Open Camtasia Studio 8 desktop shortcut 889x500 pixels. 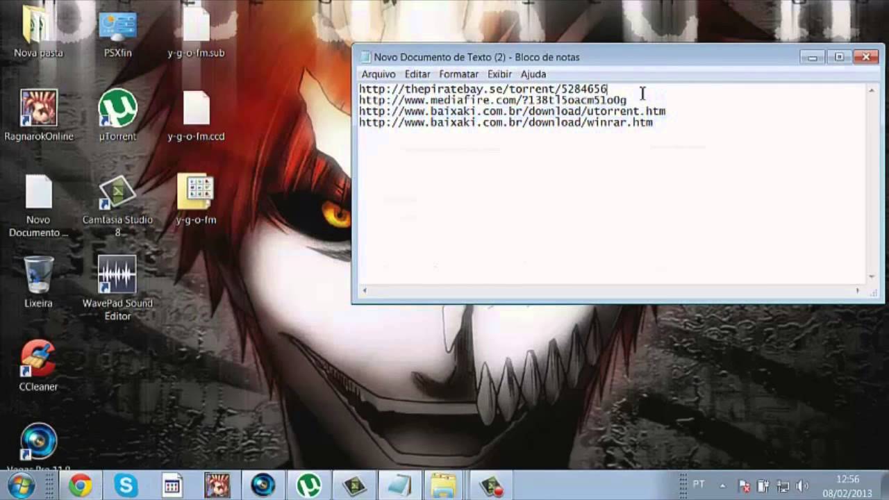pos(117,205)
